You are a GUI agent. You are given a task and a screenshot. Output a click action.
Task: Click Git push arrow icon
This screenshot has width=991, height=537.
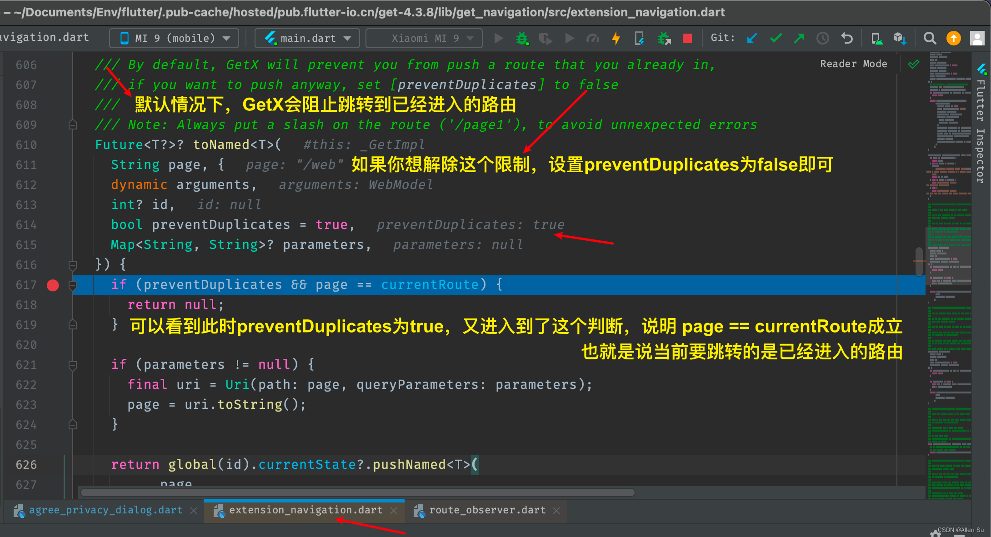pos(799,39)
